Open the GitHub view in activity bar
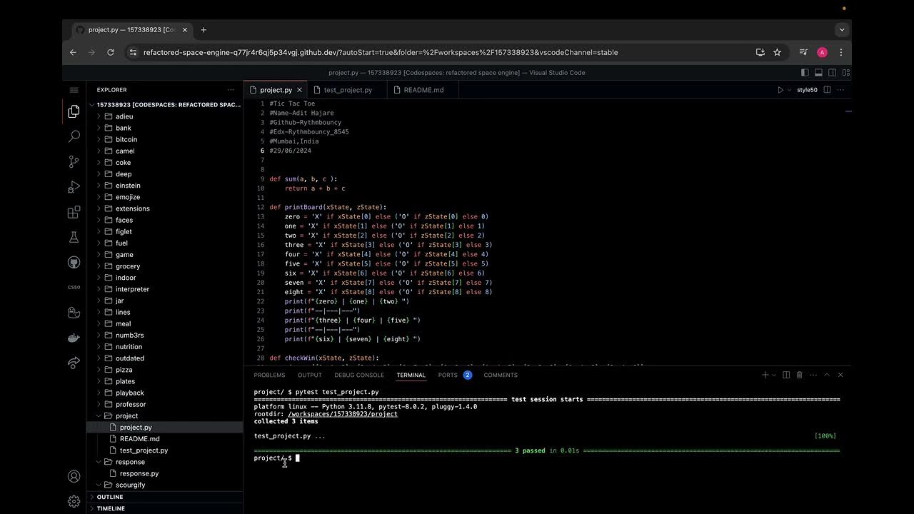This screenshot has width=914, height=514. click(74, 262)
